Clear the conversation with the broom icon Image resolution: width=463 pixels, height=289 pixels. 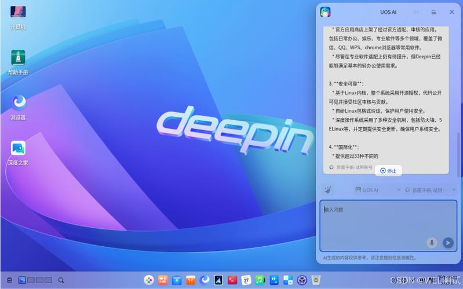coord(328,190)
